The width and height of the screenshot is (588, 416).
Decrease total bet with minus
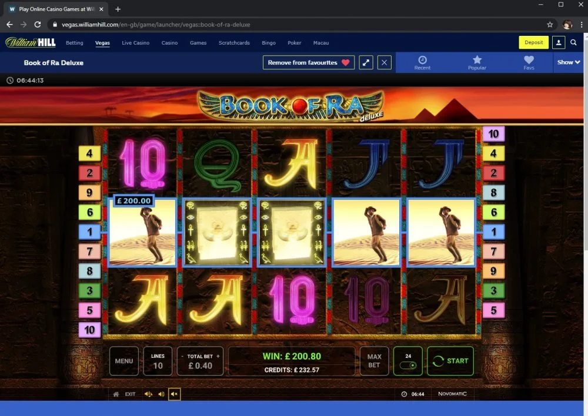tap(182, 357)
